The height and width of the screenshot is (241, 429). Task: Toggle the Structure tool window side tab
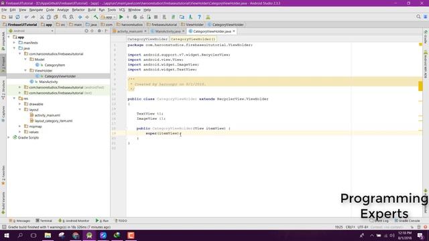click(3, 90)
